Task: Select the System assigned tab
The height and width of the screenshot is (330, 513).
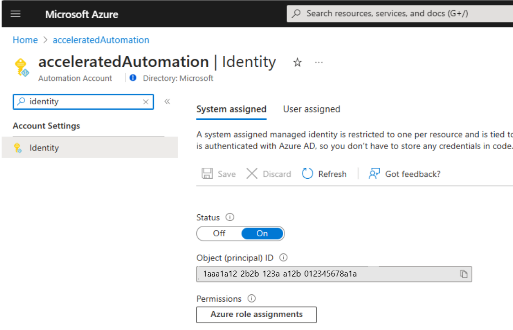Action: pos(231,109)
